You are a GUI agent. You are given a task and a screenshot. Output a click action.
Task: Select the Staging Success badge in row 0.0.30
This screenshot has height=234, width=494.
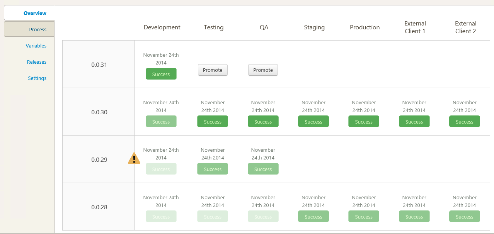point(313,121)
